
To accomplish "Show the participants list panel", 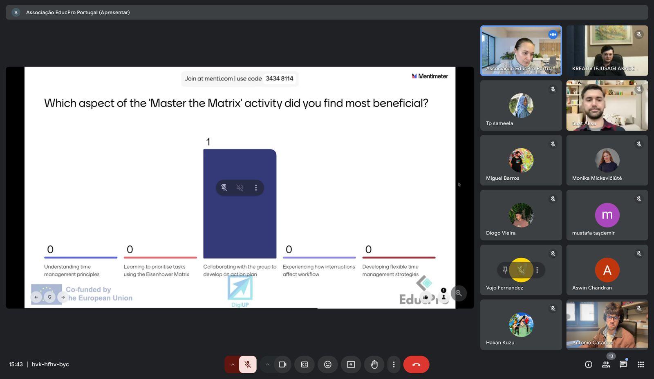I will pos(606,364).
